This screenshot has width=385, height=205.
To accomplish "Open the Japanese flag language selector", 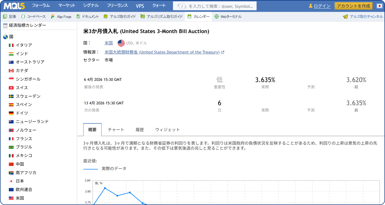I will tap(379, 6).
